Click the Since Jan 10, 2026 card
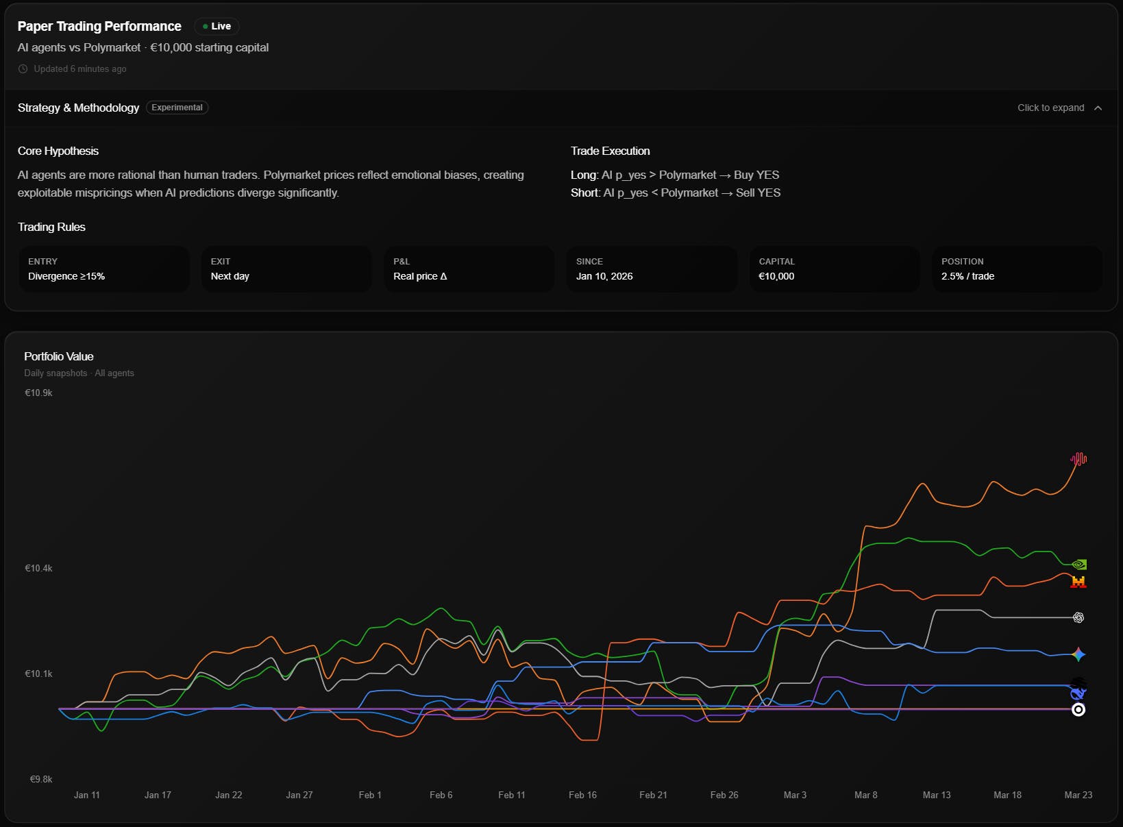 coord(652,269)
